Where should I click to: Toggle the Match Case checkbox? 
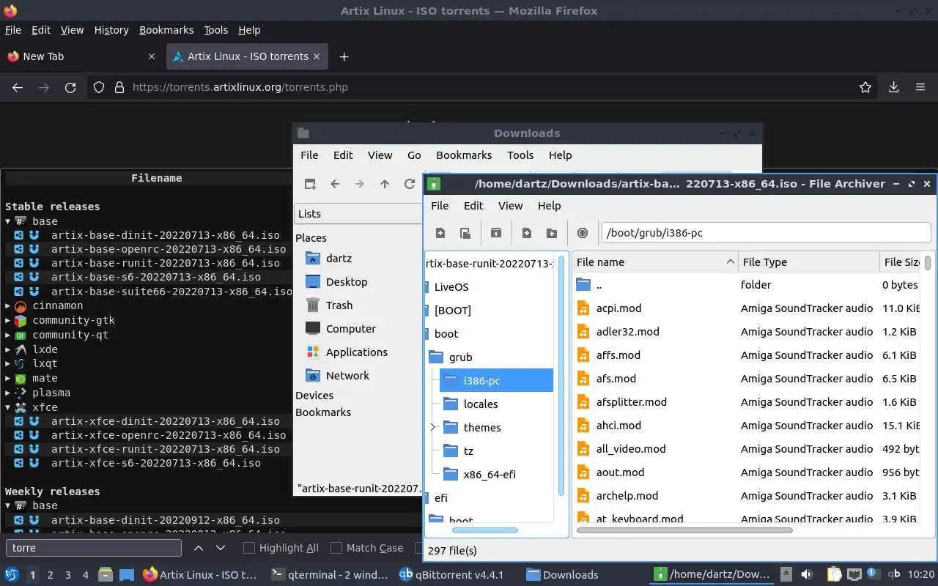click(336, 548)
